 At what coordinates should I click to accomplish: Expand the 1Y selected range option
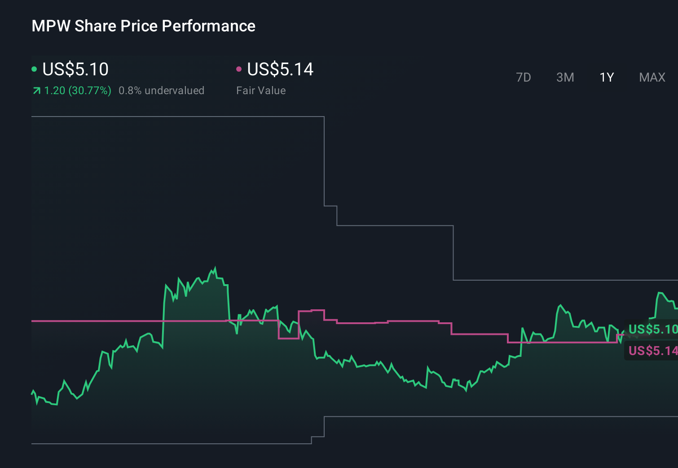point(606,77)
